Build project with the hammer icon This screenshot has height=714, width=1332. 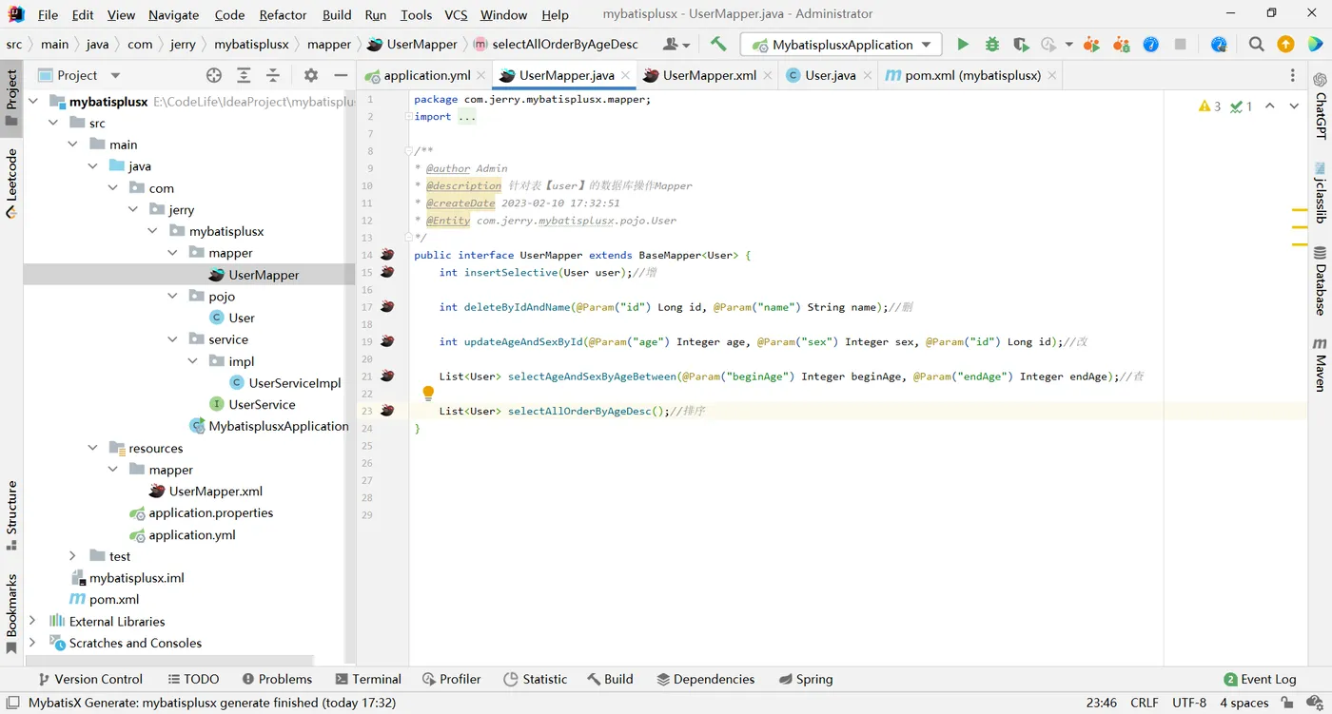tap(718, 44)
